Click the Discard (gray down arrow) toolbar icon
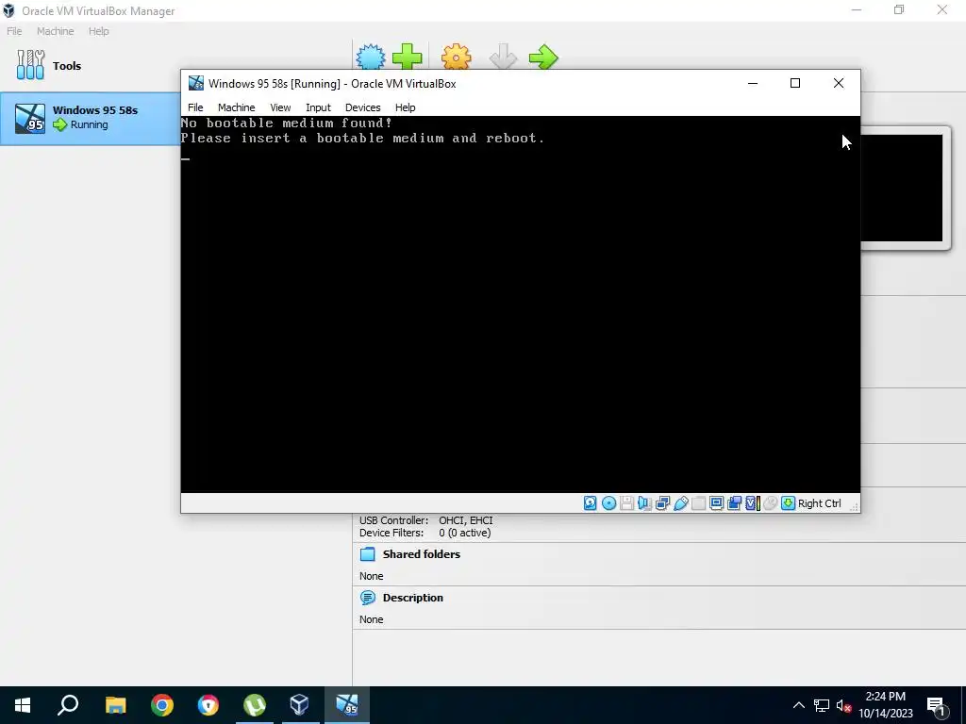Image resolution: width=966 pixels, height=724 pixels. coord(503,58)
